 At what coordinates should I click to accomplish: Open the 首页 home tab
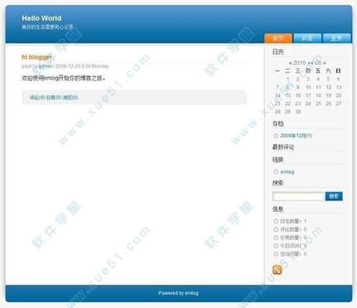[x=278, y=38]
